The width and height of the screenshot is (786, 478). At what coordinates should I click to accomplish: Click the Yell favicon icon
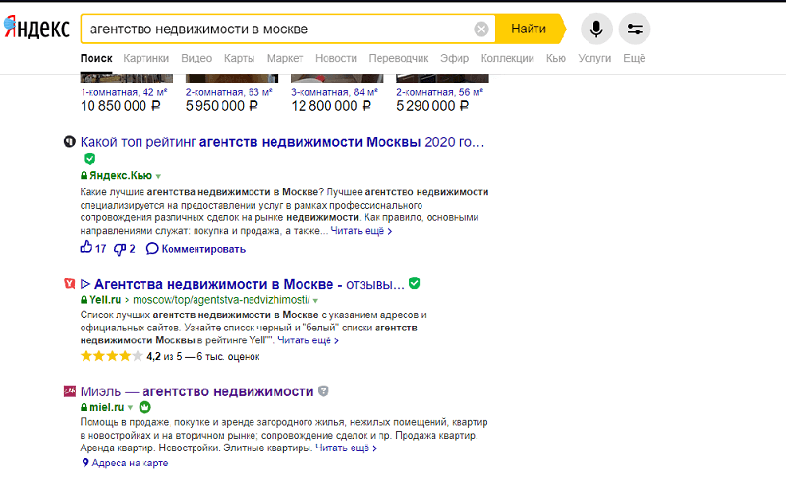click(x=69, y=284)
